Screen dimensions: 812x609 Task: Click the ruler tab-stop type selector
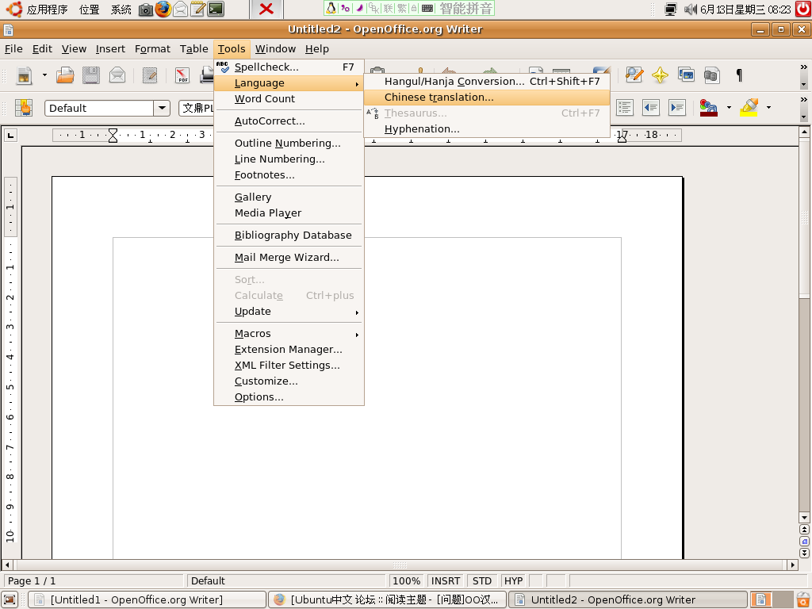(x=10, y=136)
